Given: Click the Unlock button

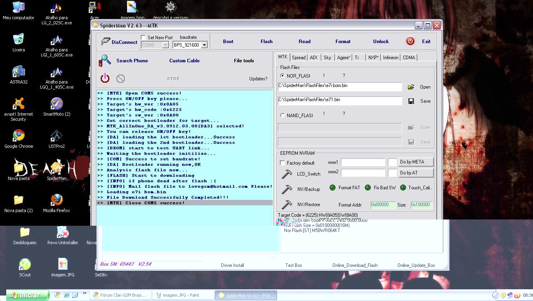Looking at the screenshot, I should point(381,42).
